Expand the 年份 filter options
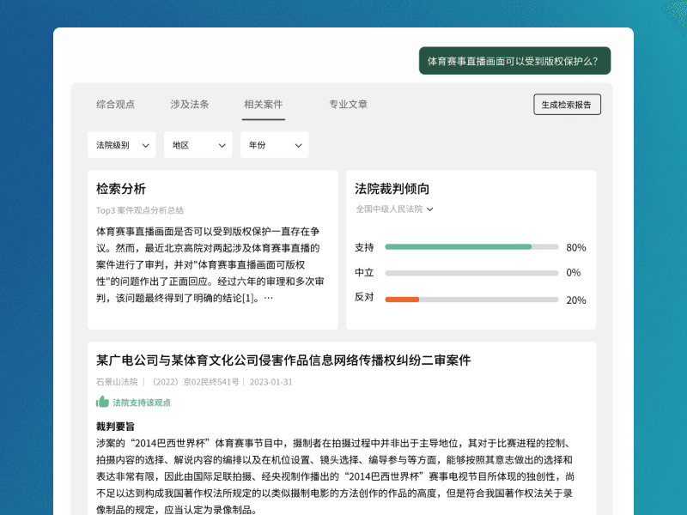687x515 pixels. (273, 144)
